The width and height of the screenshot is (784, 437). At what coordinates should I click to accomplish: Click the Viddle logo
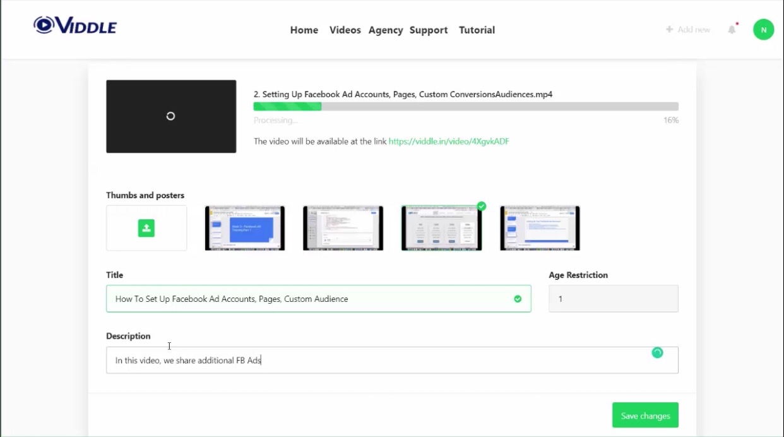pos(75,26)
